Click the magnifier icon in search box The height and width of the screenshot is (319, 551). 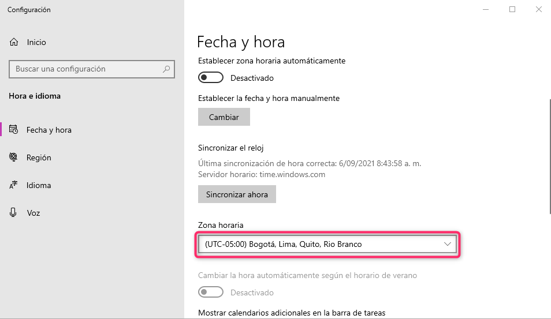[166, 69]
